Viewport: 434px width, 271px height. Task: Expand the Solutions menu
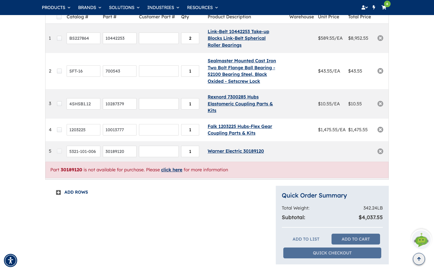[124, 8]
